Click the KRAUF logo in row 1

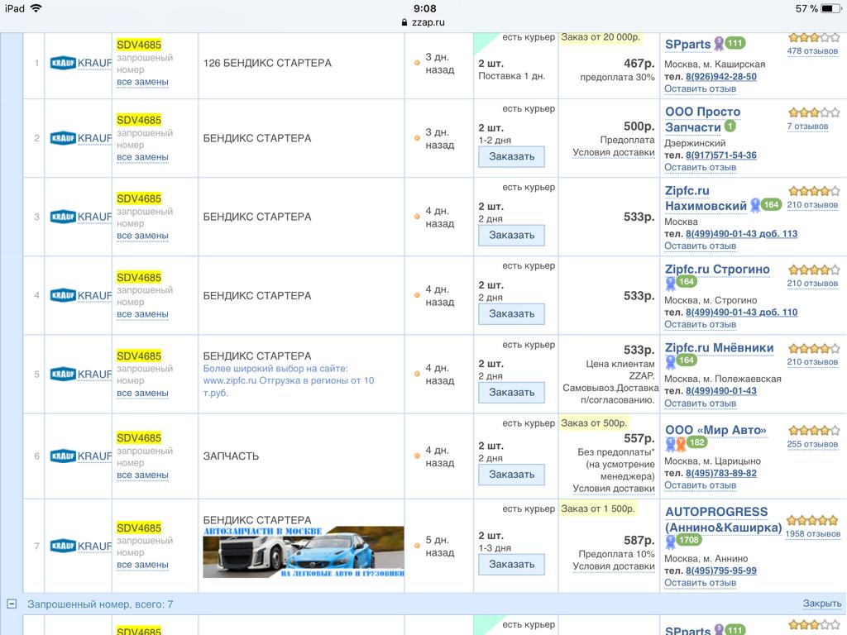point(63,63)
